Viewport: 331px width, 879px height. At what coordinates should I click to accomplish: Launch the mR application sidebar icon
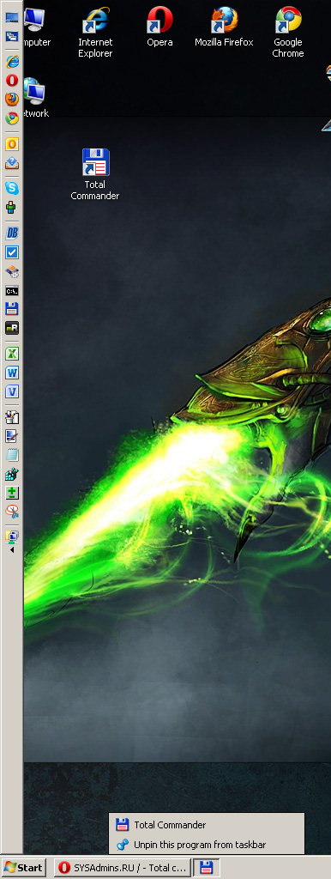coord(12,328)
